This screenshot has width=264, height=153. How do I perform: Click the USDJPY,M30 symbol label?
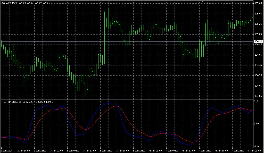pos(10,3)
